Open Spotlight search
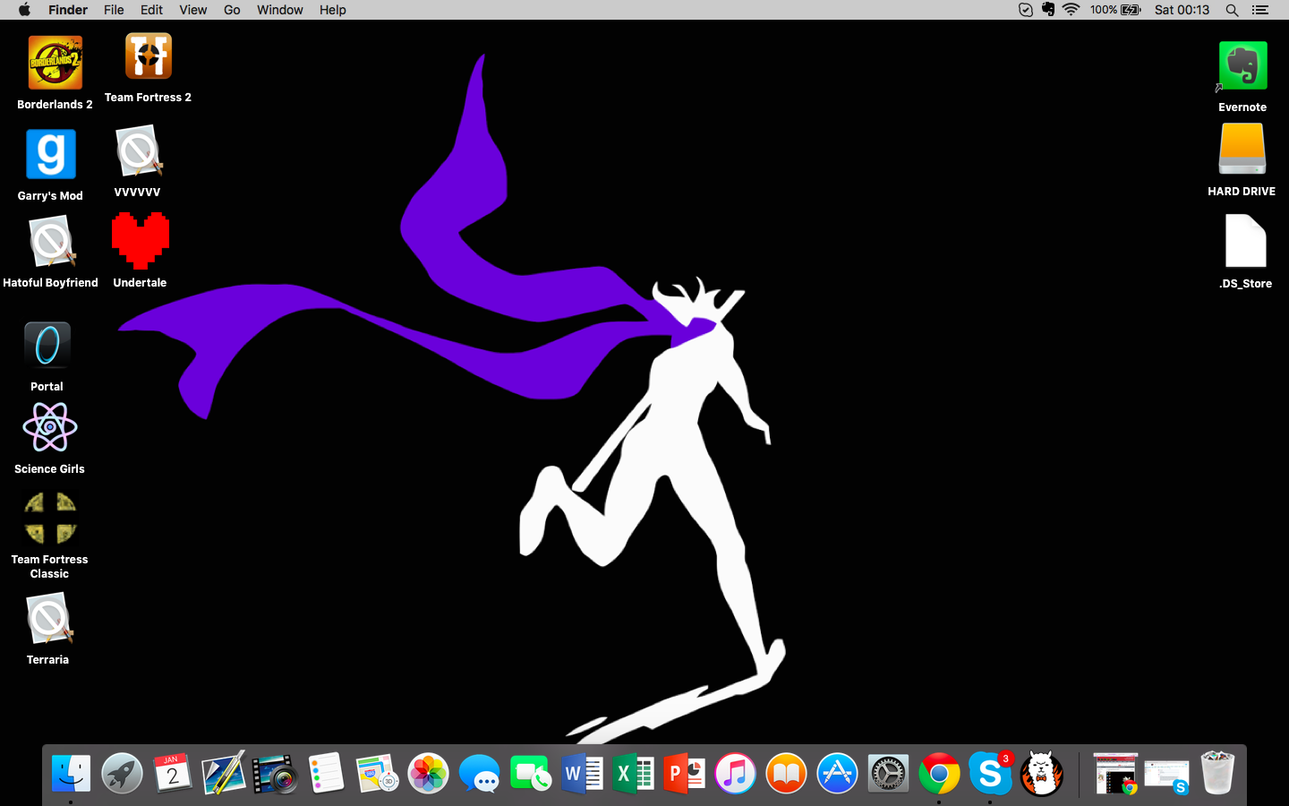The width and height of the screenshot is (1289, 806). coord(1232,10)
